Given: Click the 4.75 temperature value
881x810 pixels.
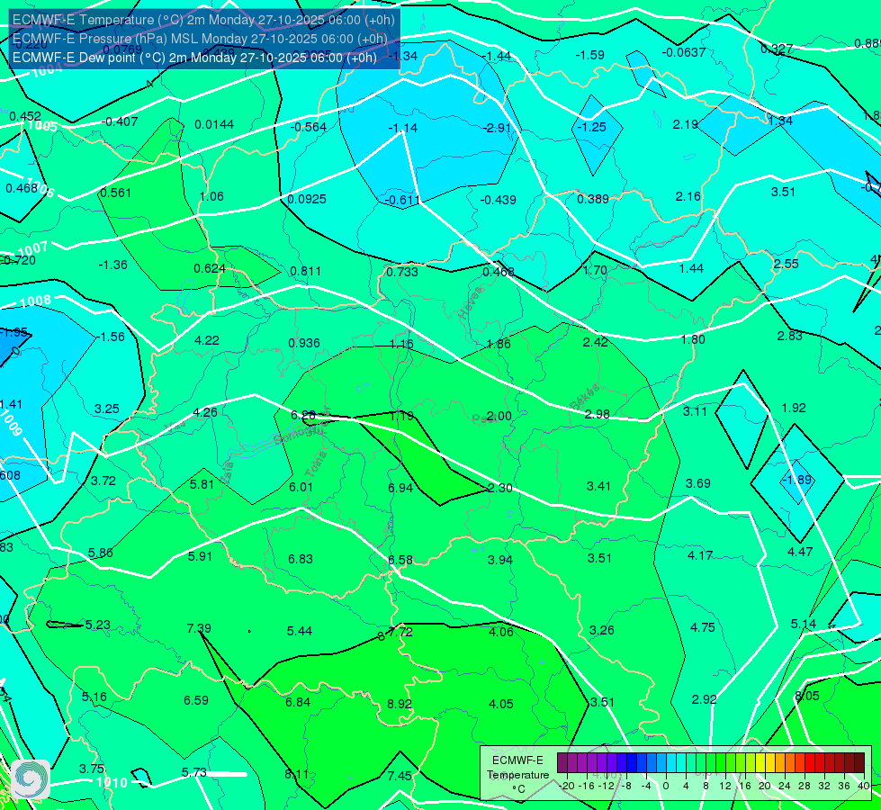Looking at the screenshot, I should [x=702, y=628].
